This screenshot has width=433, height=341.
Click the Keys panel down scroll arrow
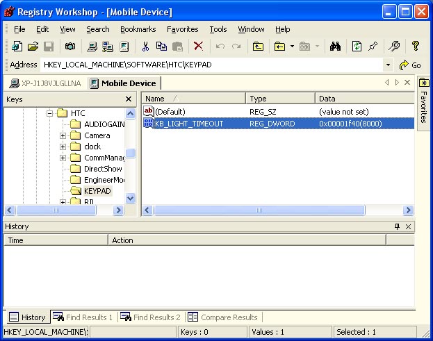130,199
